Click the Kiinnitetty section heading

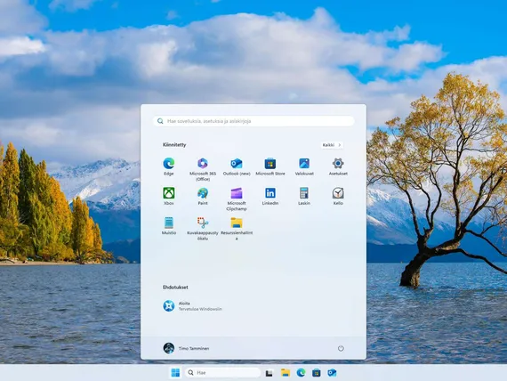[x=174, y=145]
